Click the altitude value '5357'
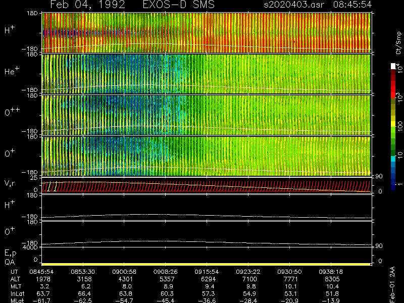Viewport: 404px width, 303px height. [167, 279]
